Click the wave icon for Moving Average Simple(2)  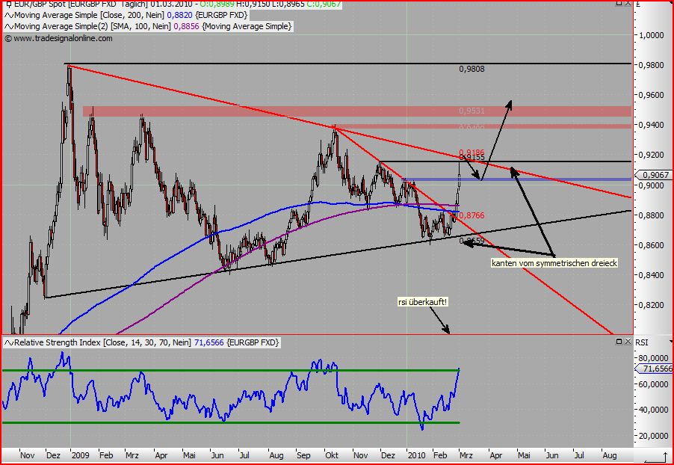click(8, 26)
